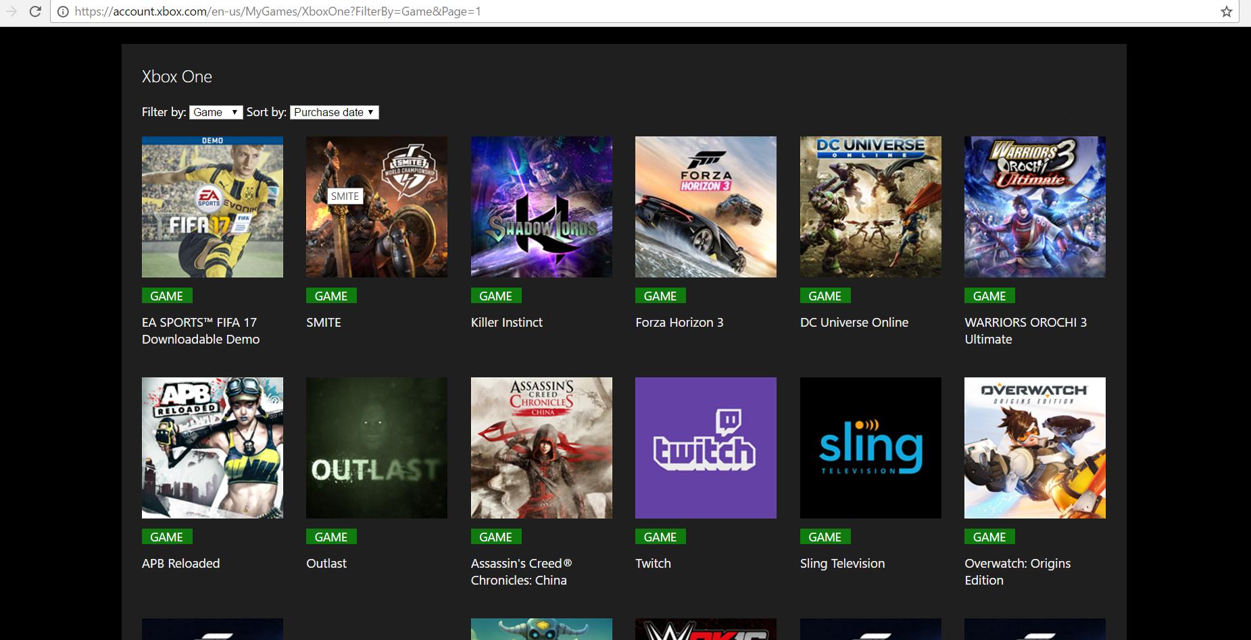Click the EA SPORTS FIFA 17 Downloadable Demo title
This screenshot has width=1251, height=640.
[x=201, y=331]
